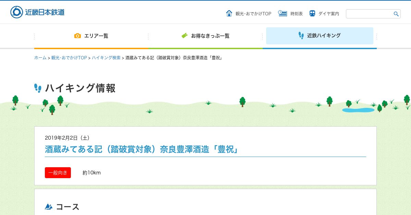Open ハイキング検索 breadcrumb link

106,58
